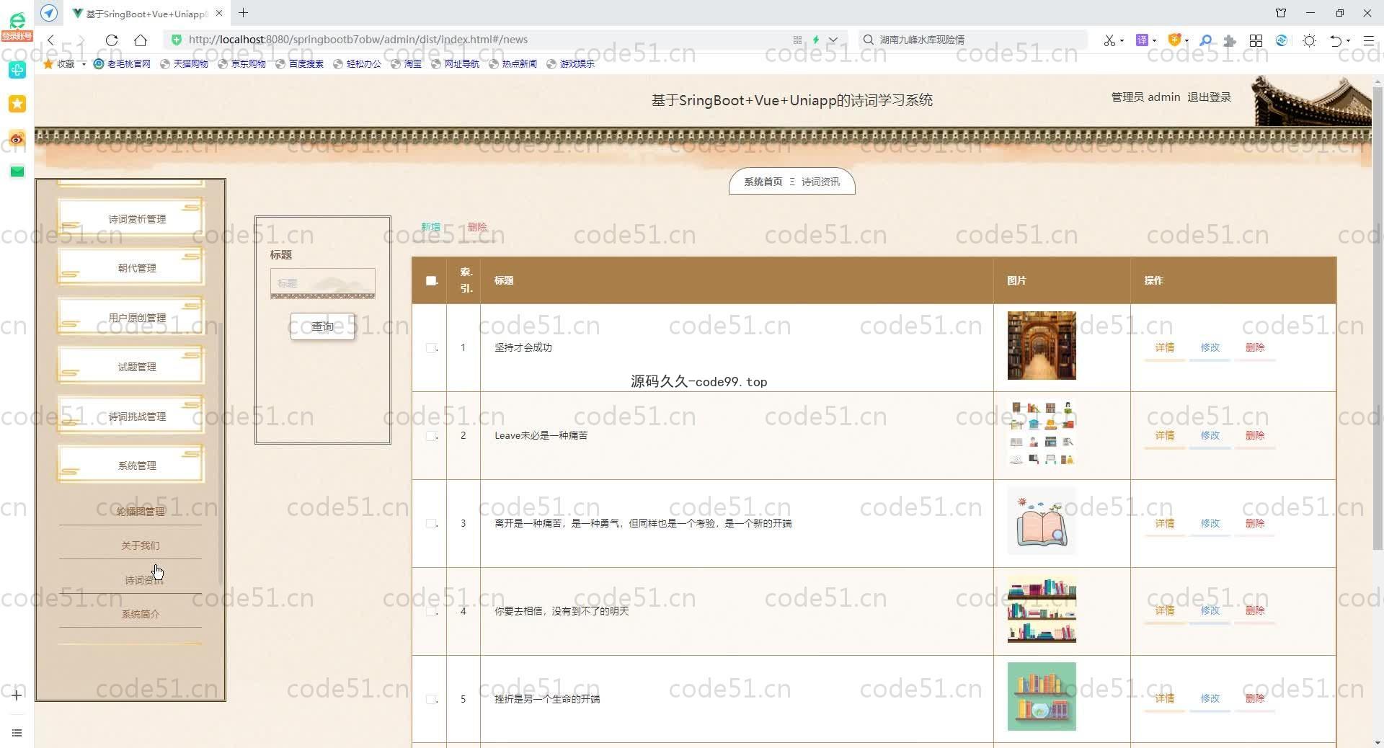The height and width of the screenshot is (748, 1384).
Task: Open the scissors tool dropdown arrow
Action: [1122, 41]
